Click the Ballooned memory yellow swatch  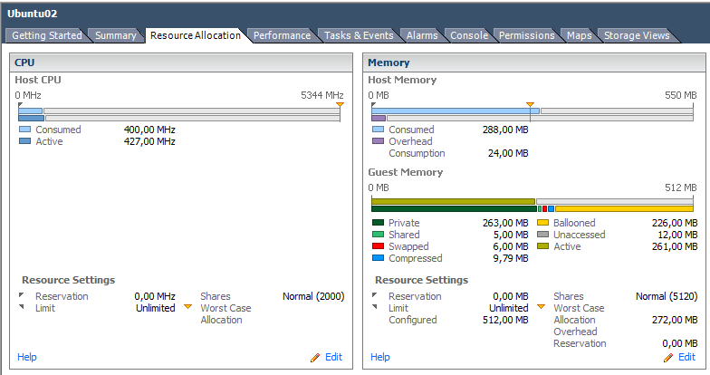point(543,223)
